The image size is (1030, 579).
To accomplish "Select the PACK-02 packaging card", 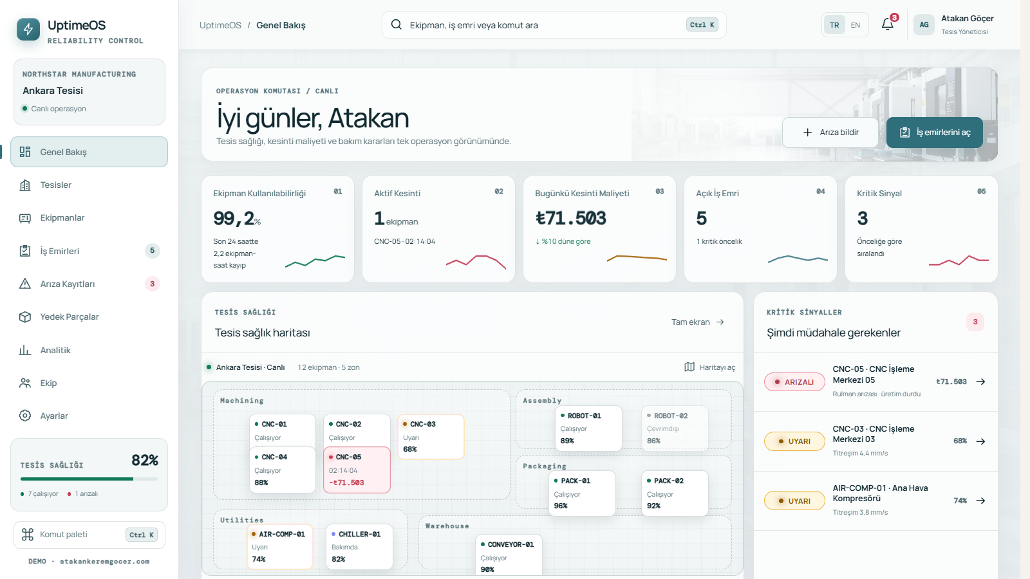I will [x=675, y=493].
